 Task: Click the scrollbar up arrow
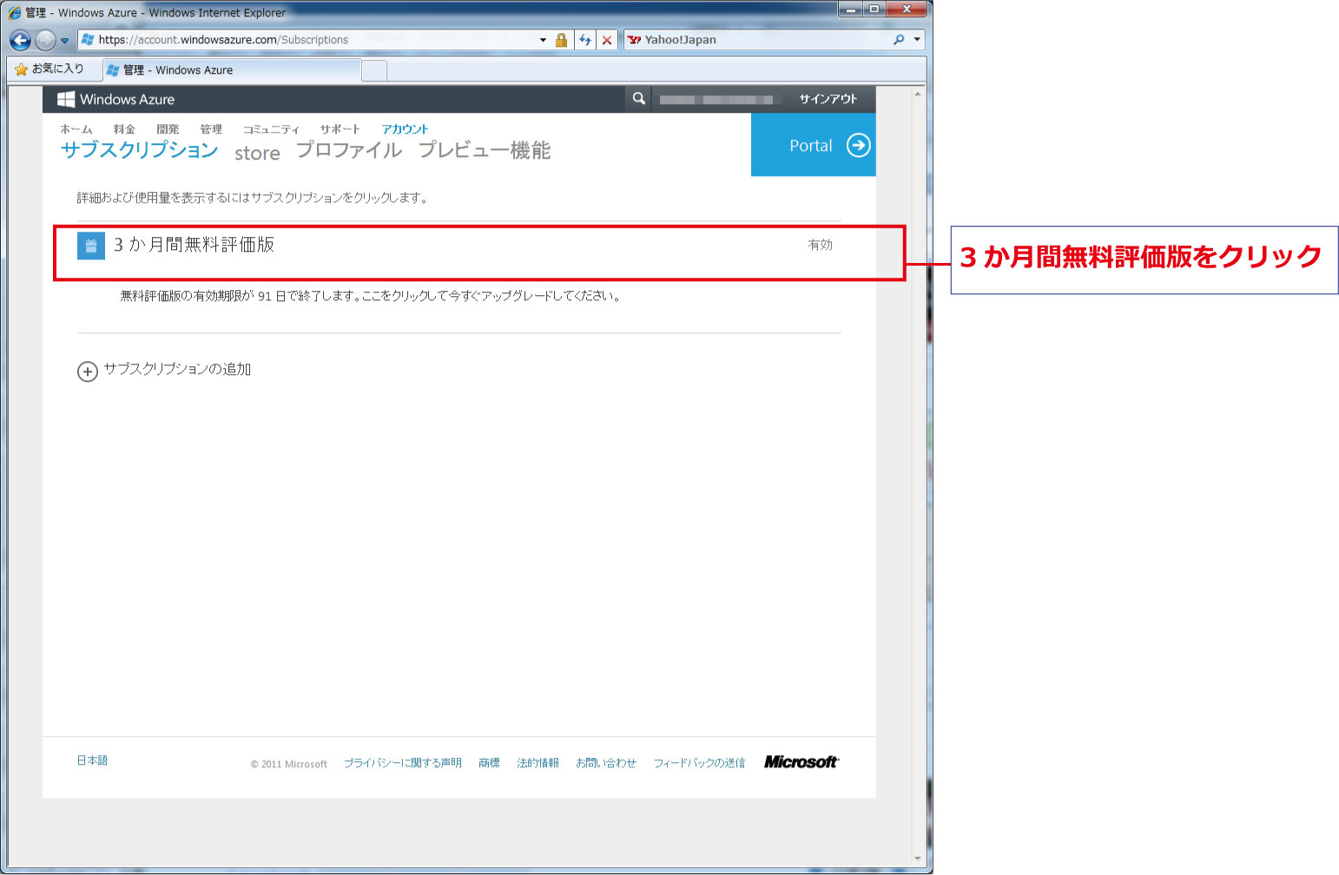click(x=918, y=94)
